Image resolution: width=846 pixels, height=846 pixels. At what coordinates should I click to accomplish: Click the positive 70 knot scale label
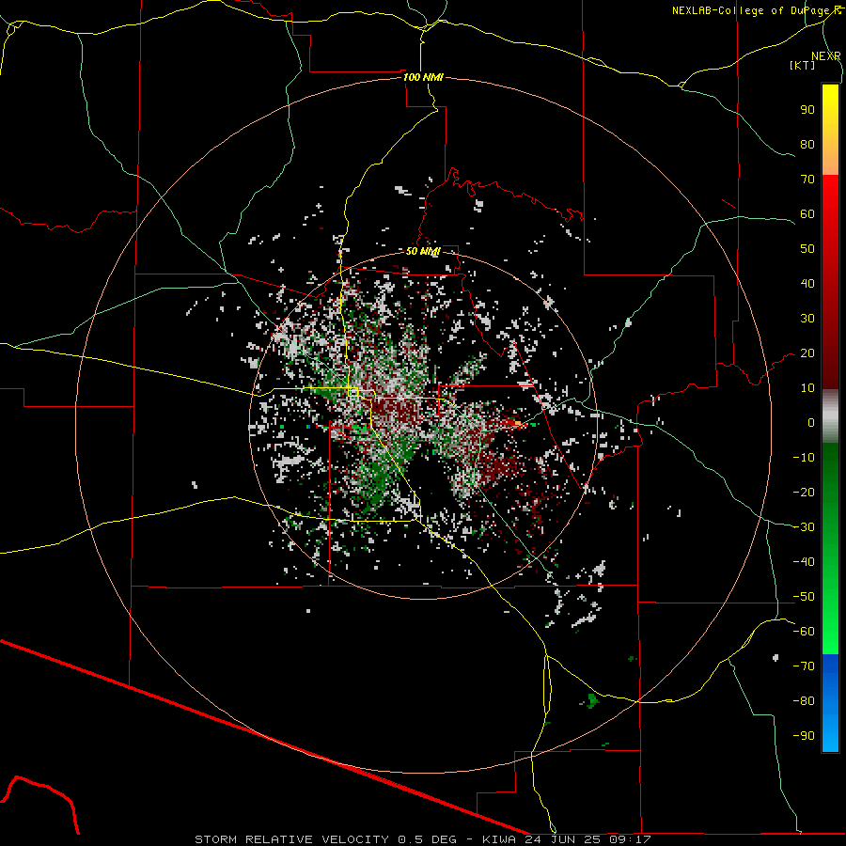point(807,180)
